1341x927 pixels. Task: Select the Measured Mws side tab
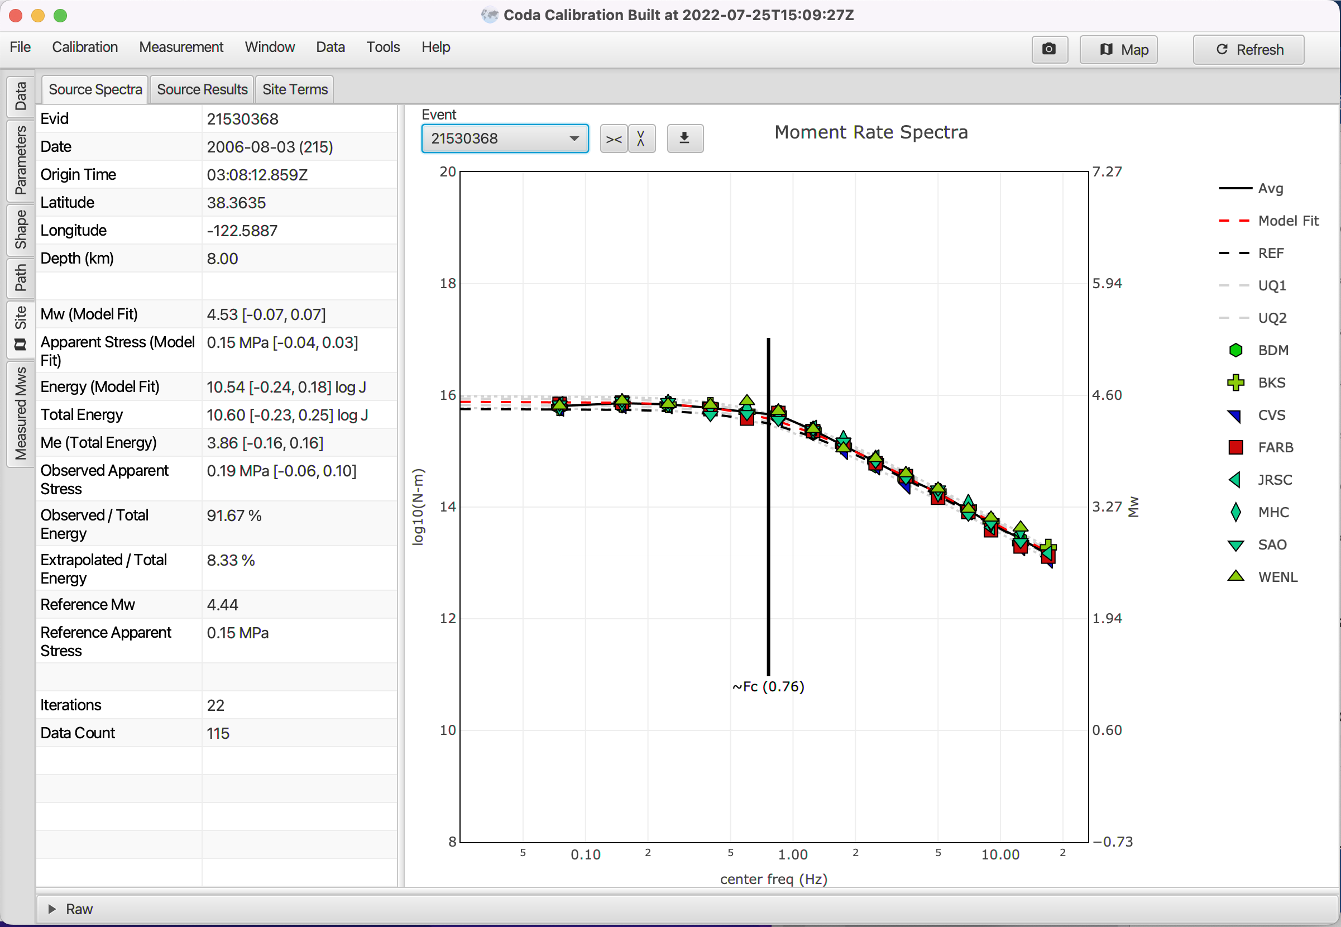pos(21,414)
